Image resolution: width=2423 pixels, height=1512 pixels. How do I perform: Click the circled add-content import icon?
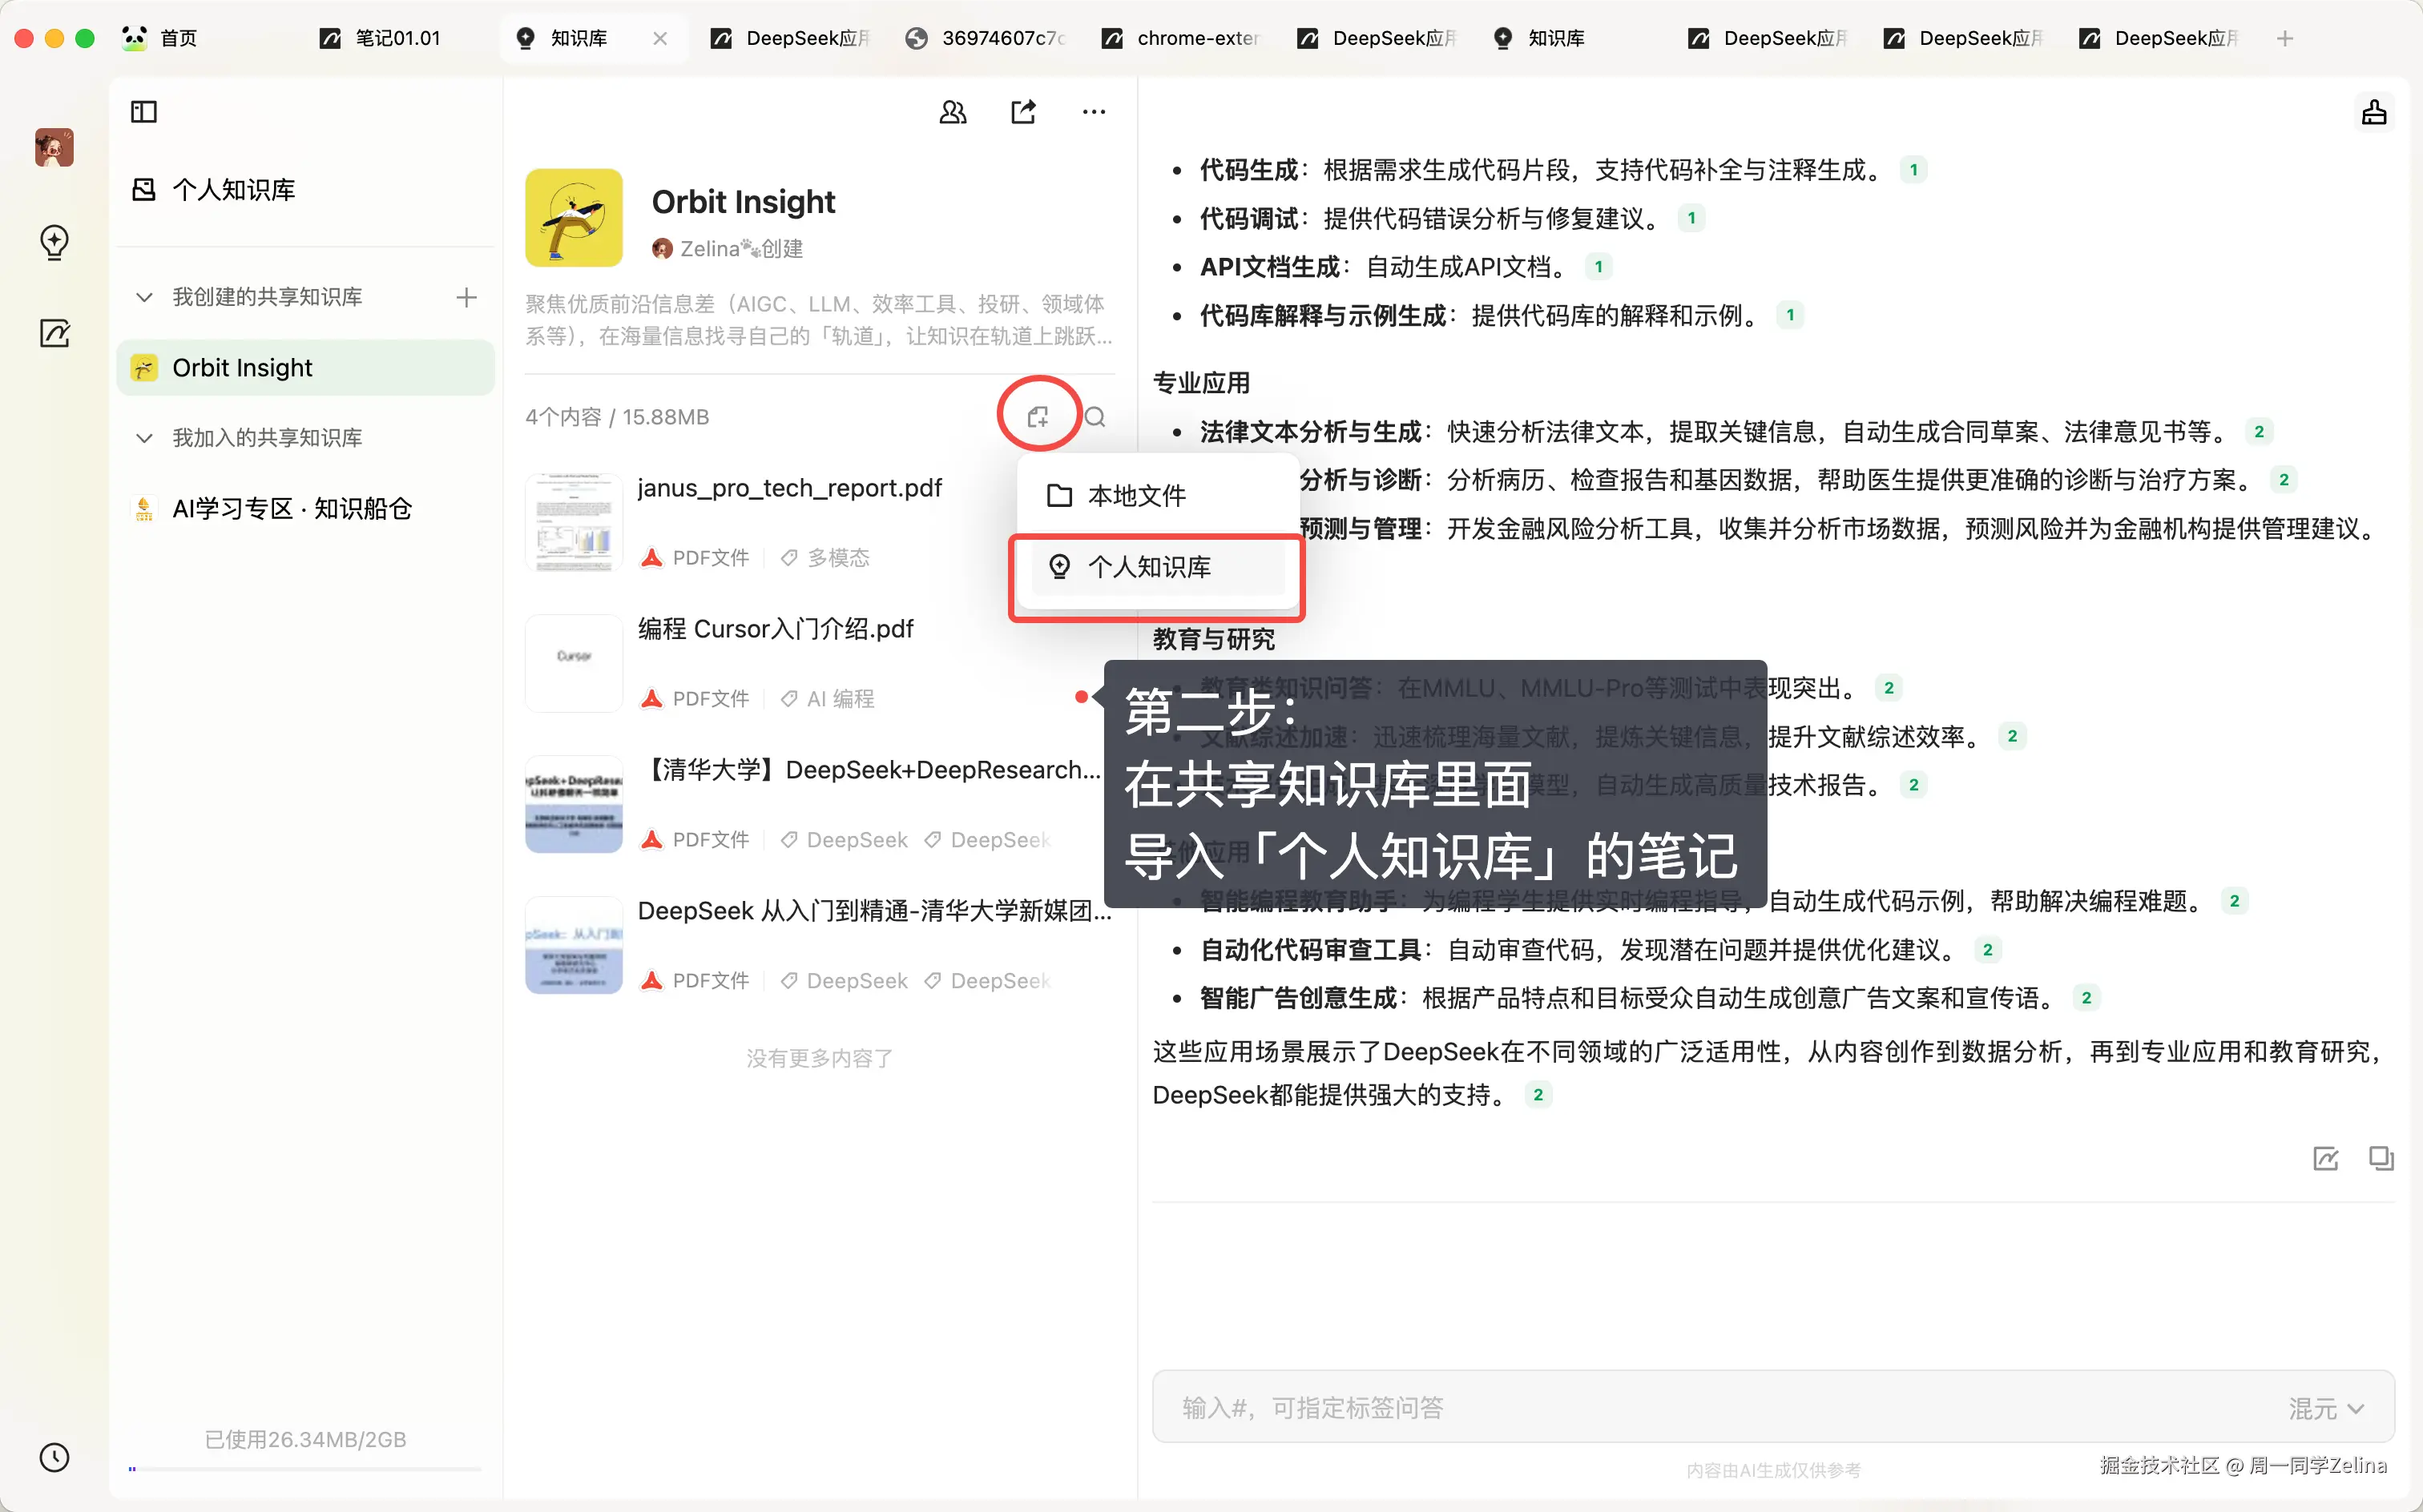1038,415
